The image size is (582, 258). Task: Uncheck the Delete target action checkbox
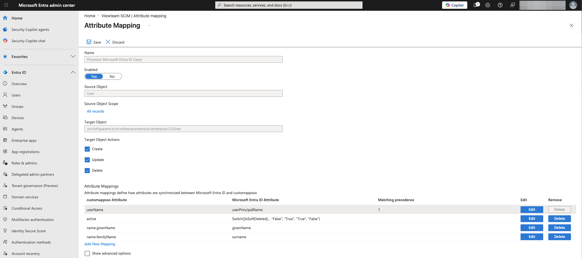click(87, 171)
